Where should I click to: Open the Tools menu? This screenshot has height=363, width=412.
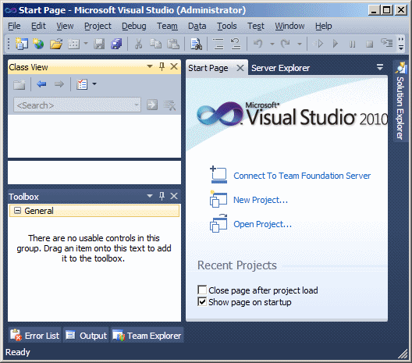pyautogui.click(x=227, y=26)
